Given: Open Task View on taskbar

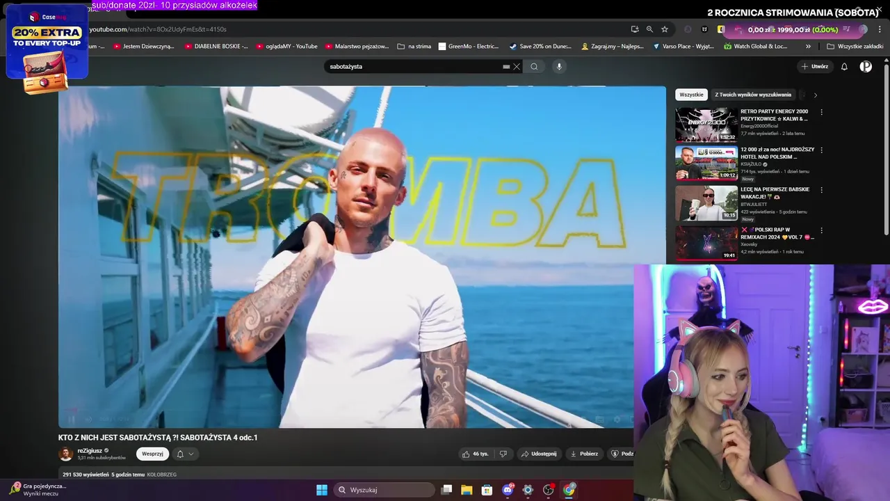Looking at the screenshot, I should tap(446, 490).
